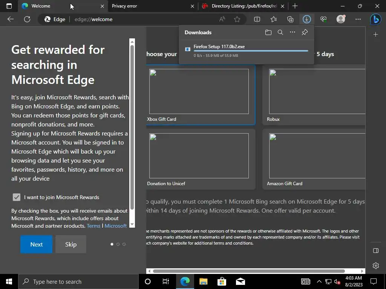This screenshot has height=289, width=386.
Task: Open Task View on taskbar
Action: (166, 281)
